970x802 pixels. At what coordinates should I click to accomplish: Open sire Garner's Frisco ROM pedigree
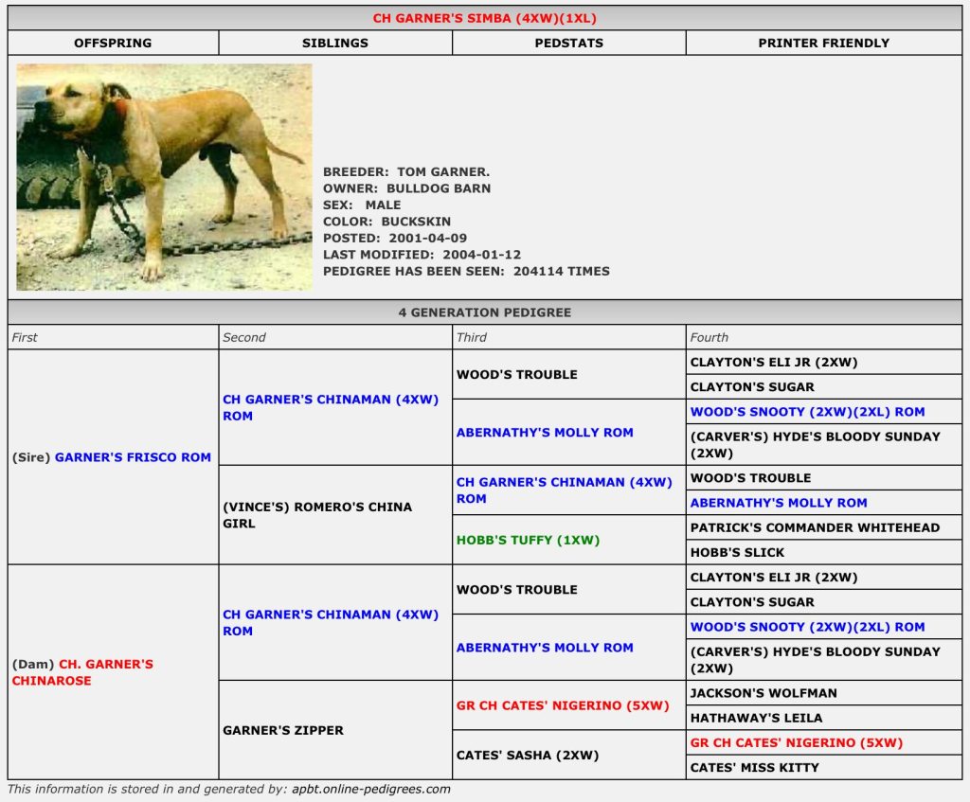133,457
